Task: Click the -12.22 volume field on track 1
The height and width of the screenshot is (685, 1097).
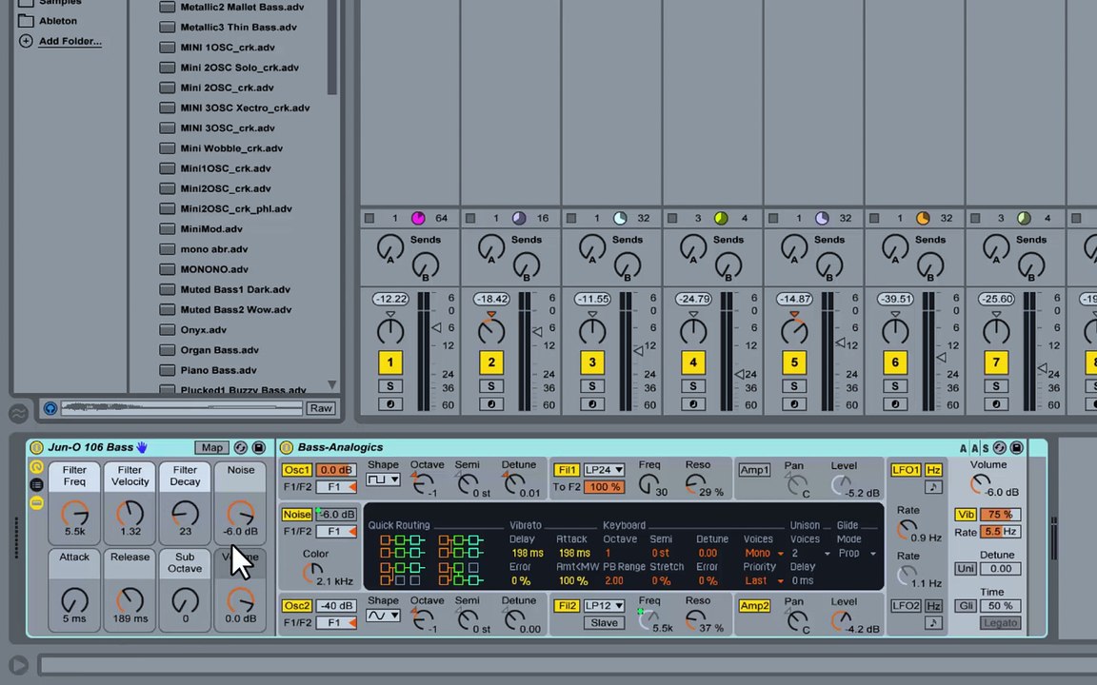Action: point(390,299)
